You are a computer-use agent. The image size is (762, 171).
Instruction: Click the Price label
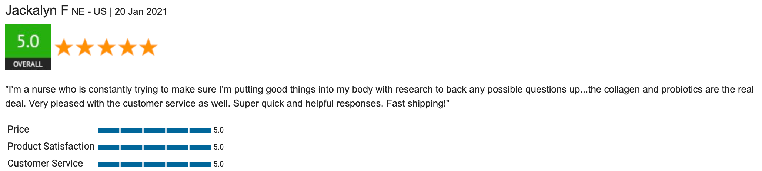(x=18, y=129)
